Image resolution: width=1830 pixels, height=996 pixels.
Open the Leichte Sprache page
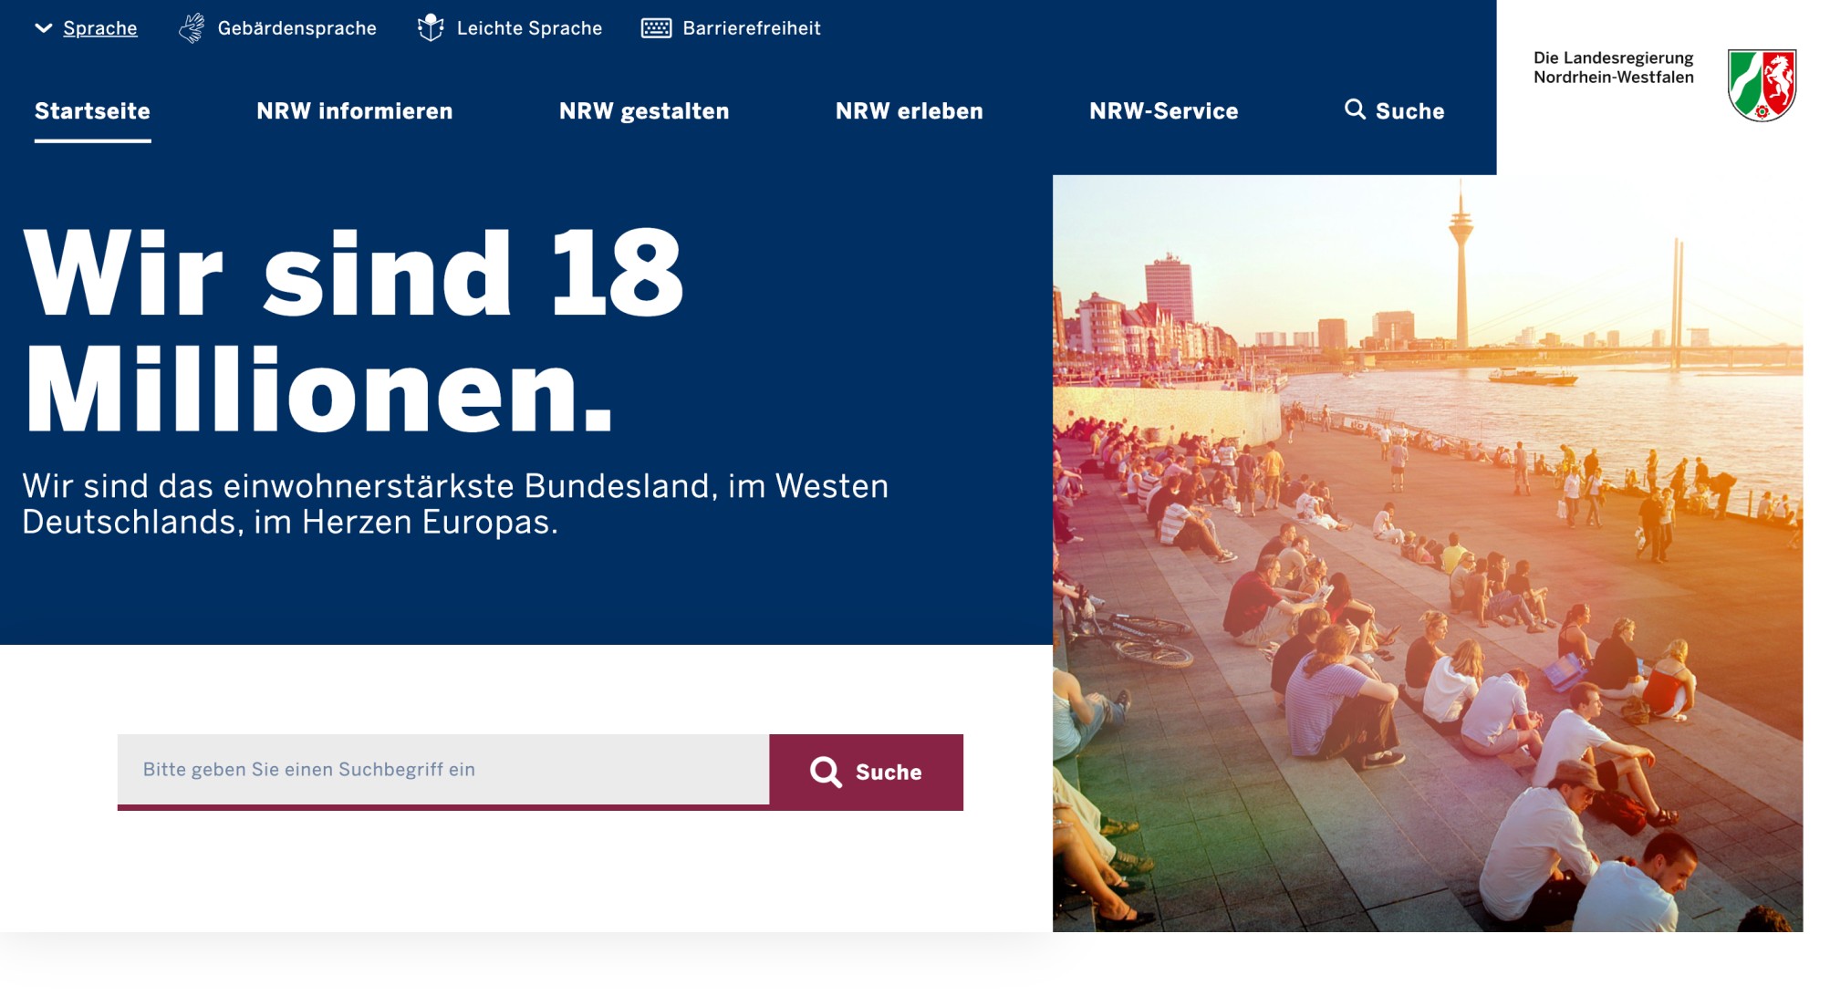[x=529, y=28]
